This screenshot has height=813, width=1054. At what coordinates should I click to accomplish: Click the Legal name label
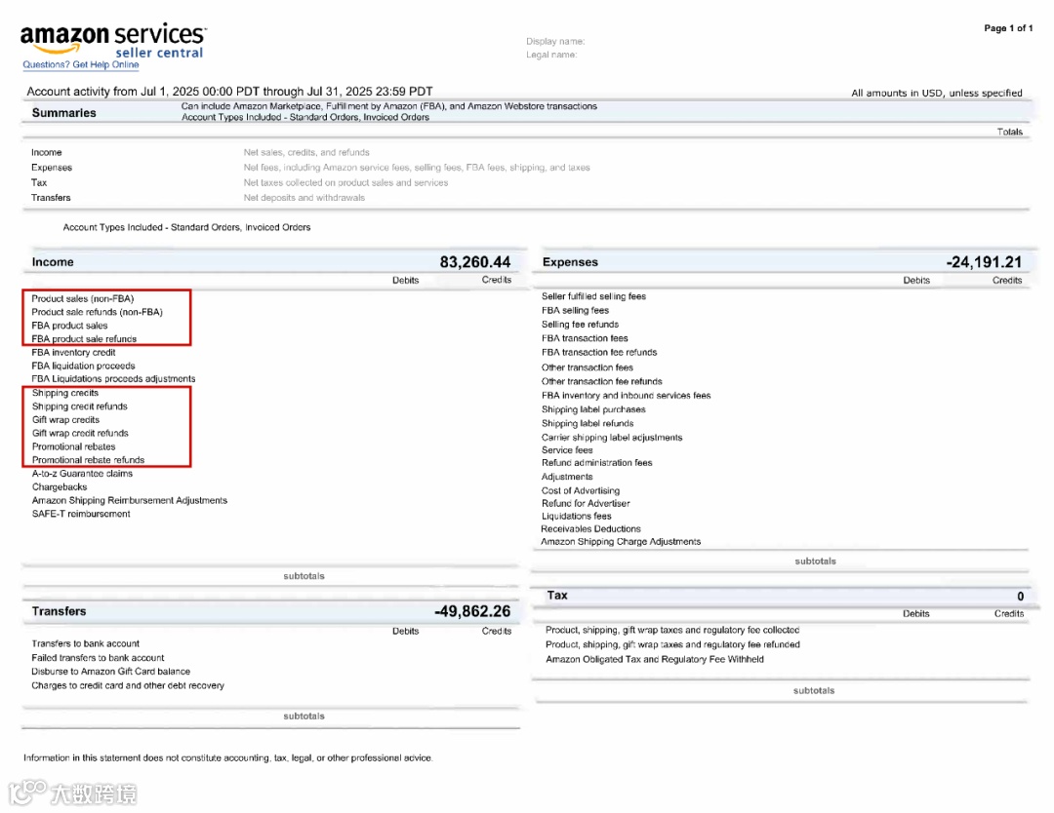551,55
